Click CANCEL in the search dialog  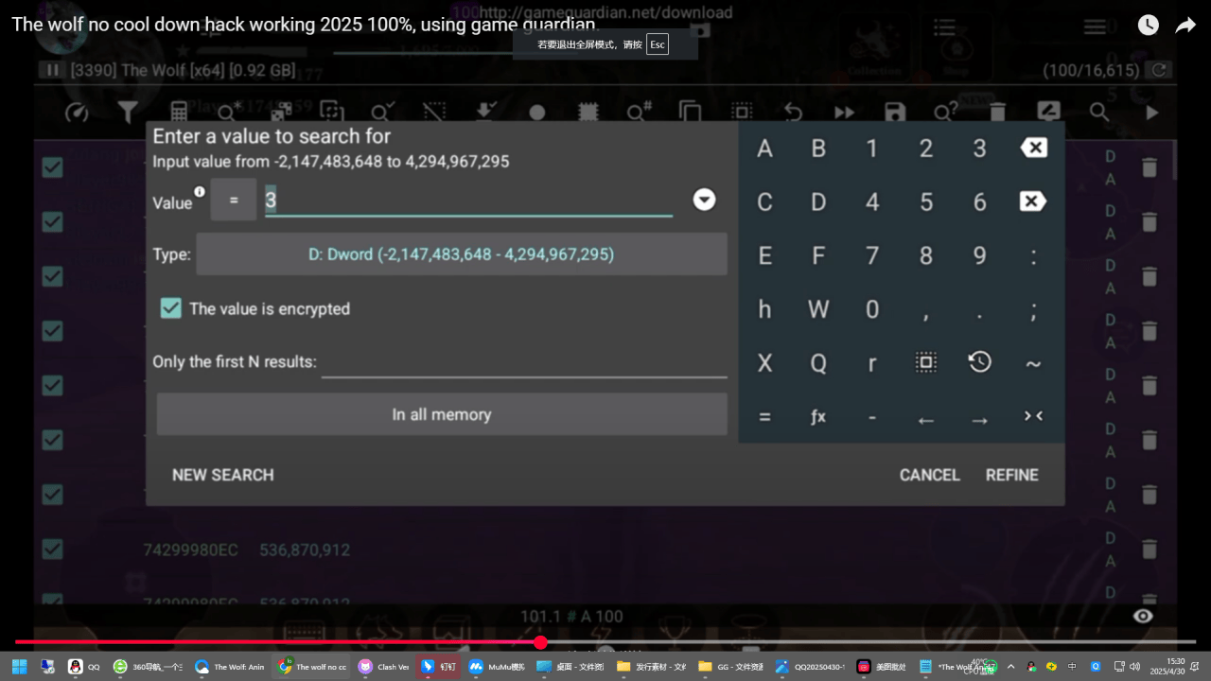(x=929, y=475)
